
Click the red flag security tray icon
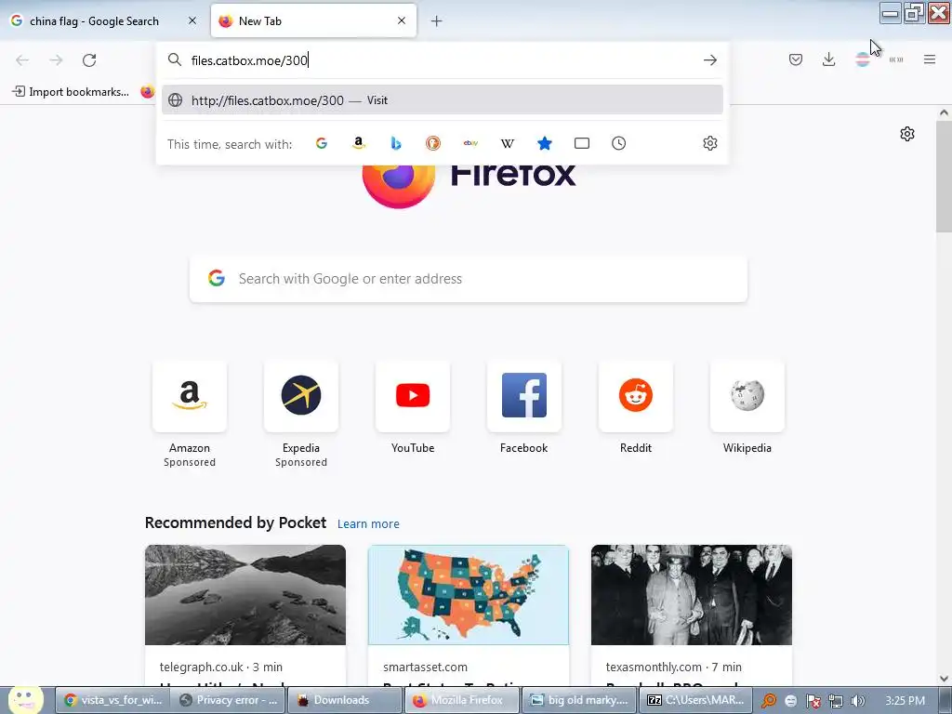(813, 701)
